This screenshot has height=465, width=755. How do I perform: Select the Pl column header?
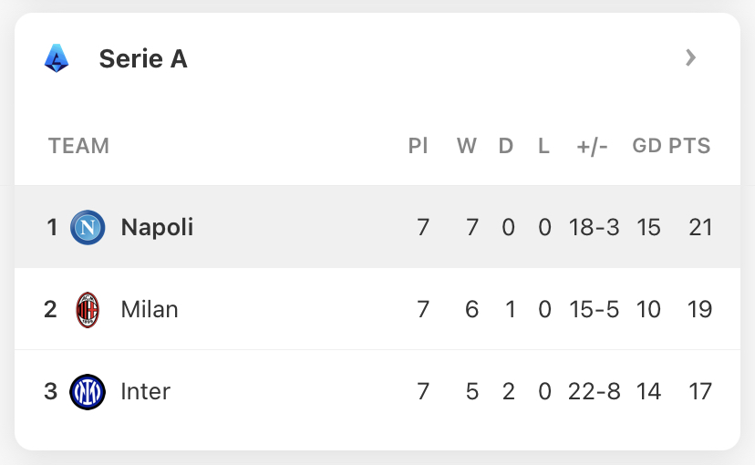[x=418, y=146]
